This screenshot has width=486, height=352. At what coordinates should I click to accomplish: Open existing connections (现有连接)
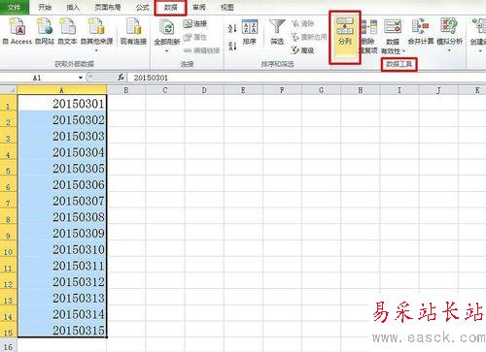pos(133,31)
